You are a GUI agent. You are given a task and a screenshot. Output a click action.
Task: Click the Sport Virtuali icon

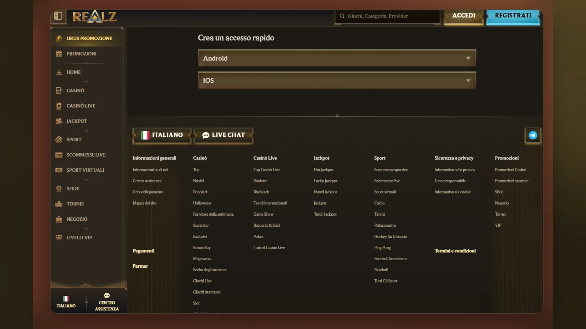pyautogui.click(x=59, y=170)
